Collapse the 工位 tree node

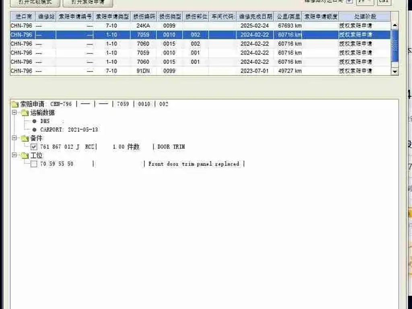pos(14,155)
